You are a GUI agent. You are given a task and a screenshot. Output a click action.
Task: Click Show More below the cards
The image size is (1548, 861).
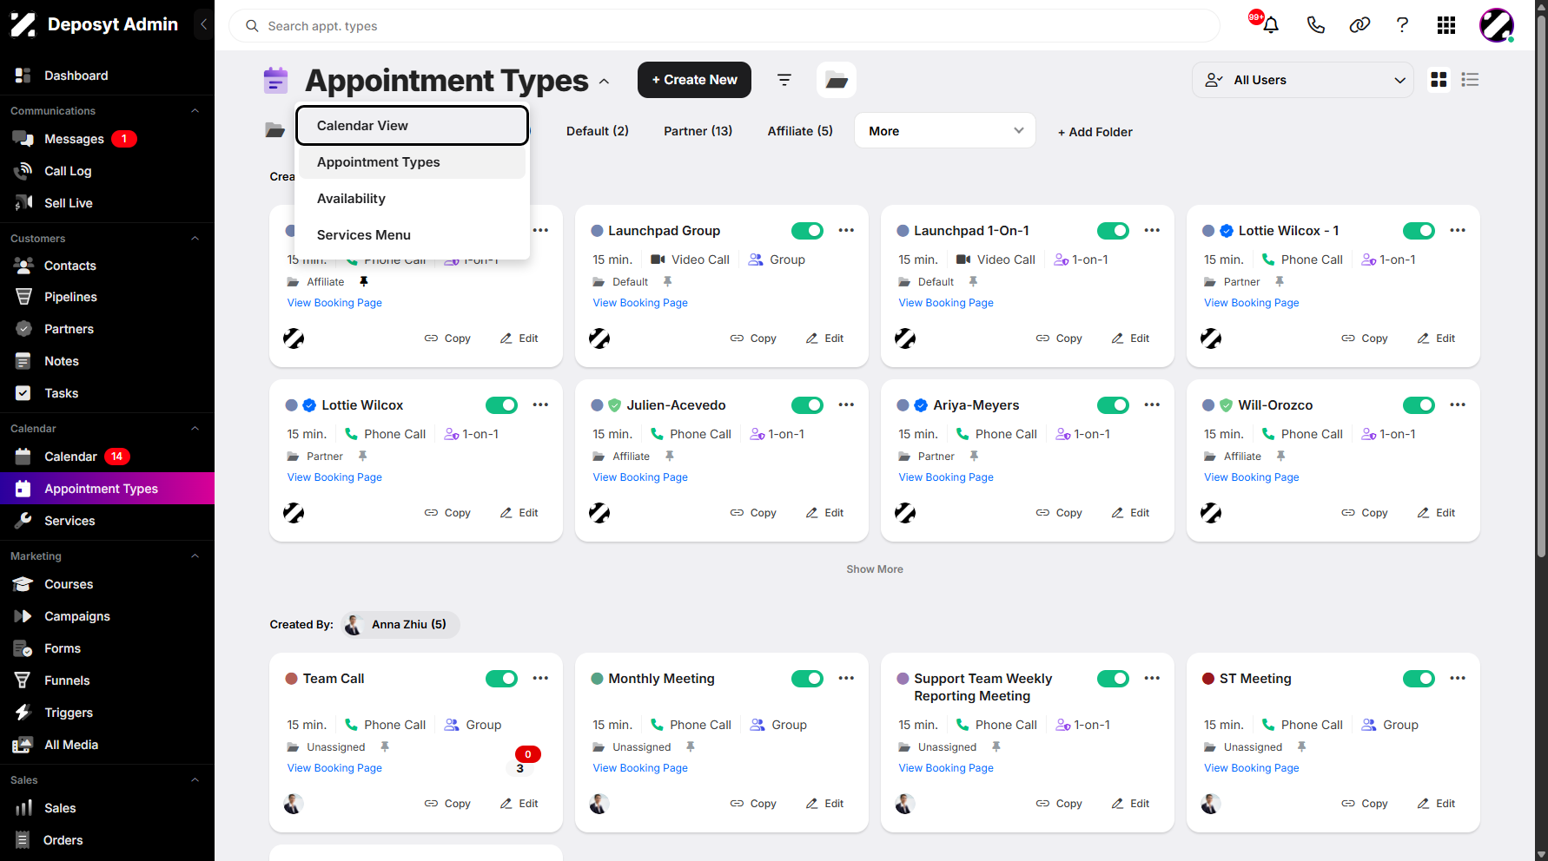[x=875, y=569]
